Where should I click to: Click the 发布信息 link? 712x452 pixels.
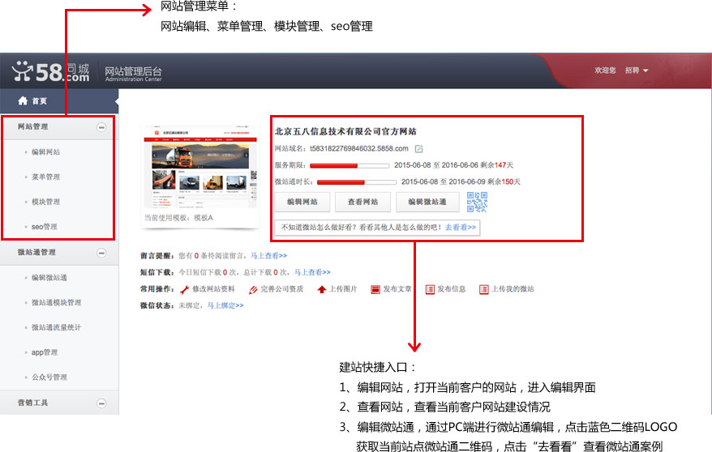[452, 289]
